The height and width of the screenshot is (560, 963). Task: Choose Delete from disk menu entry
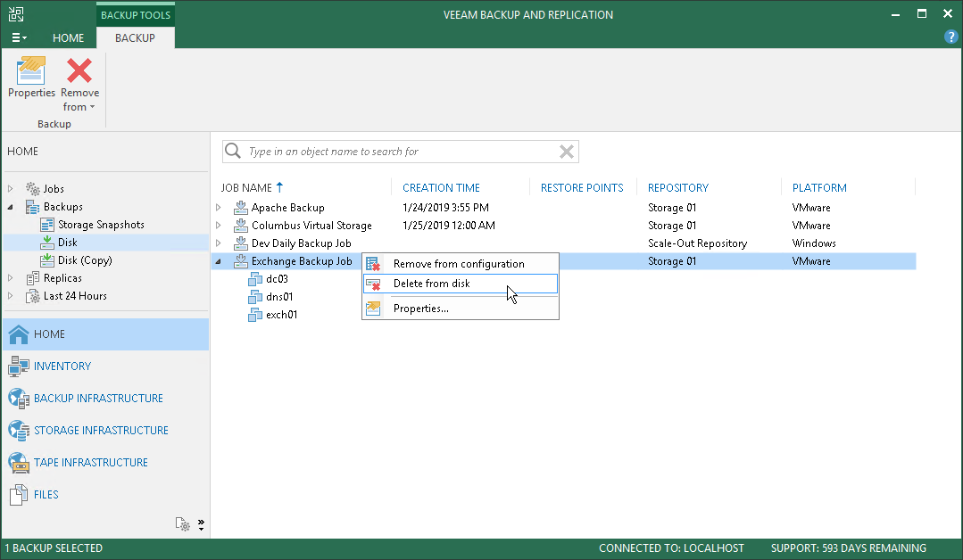[431, 284]
